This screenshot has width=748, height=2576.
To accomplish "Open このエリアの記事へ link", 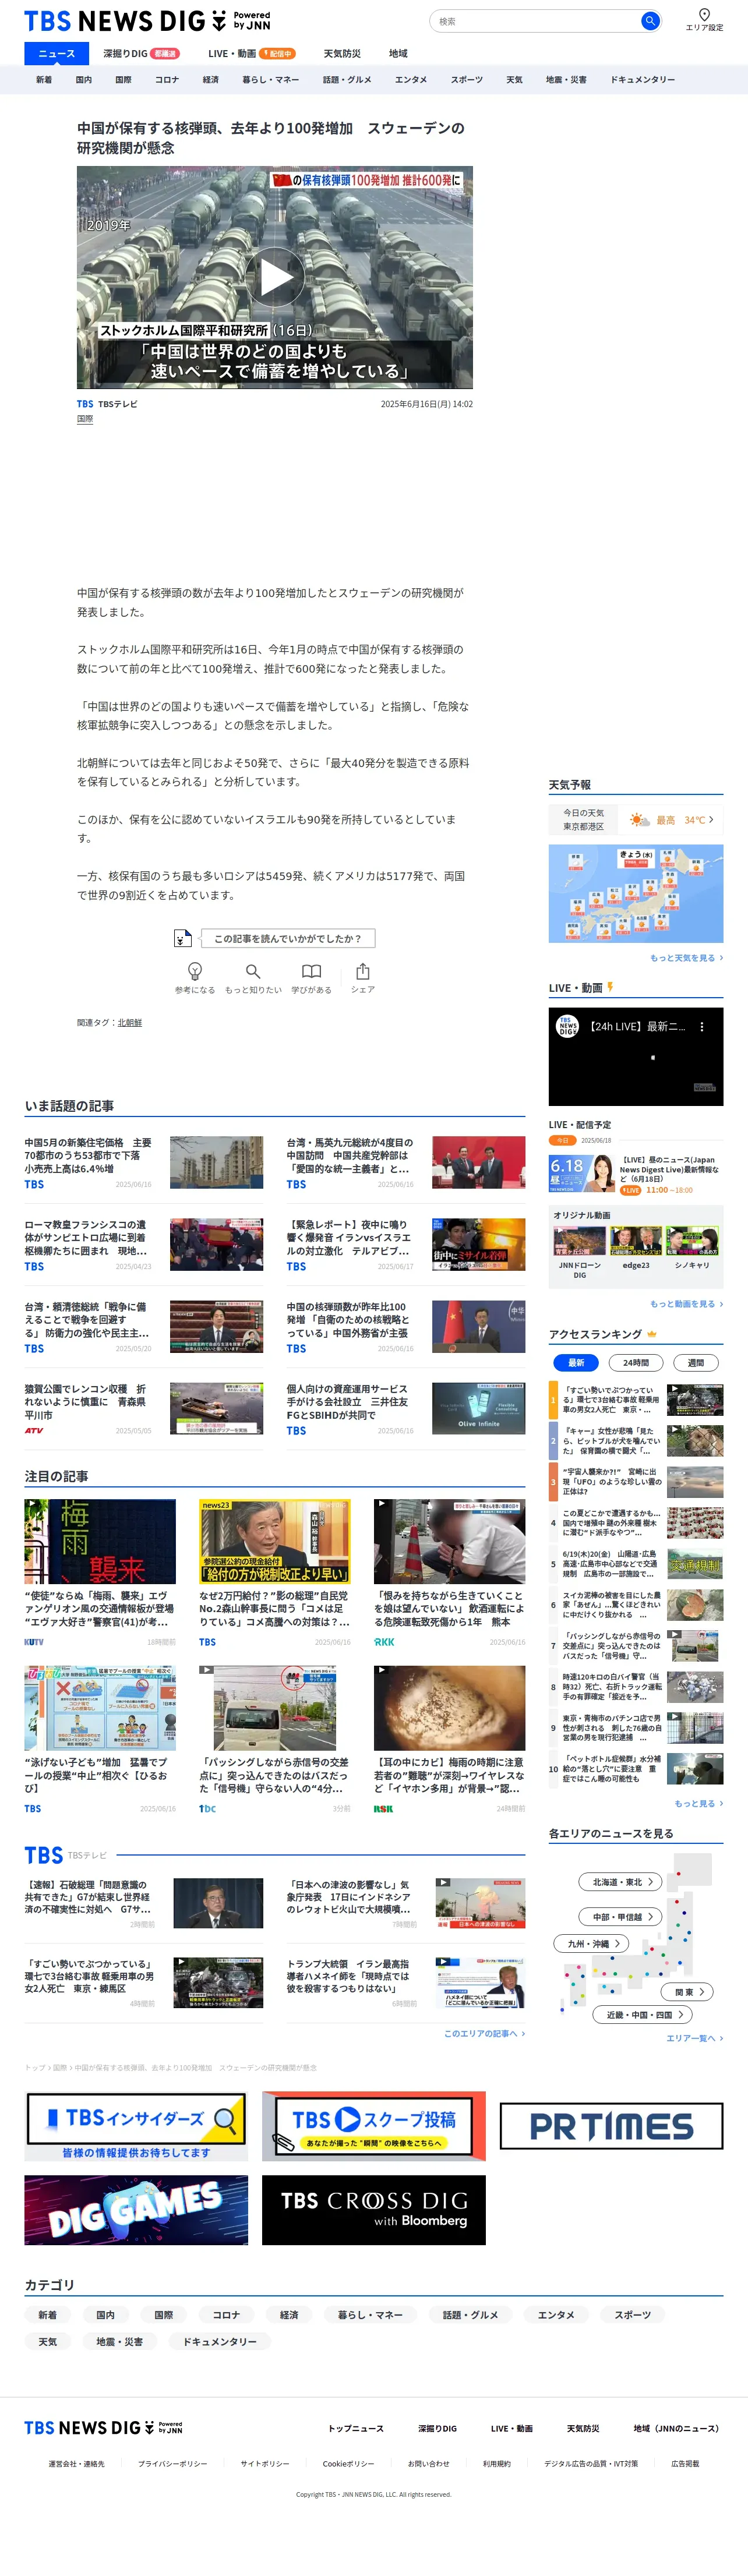I will pos(484,2033).
